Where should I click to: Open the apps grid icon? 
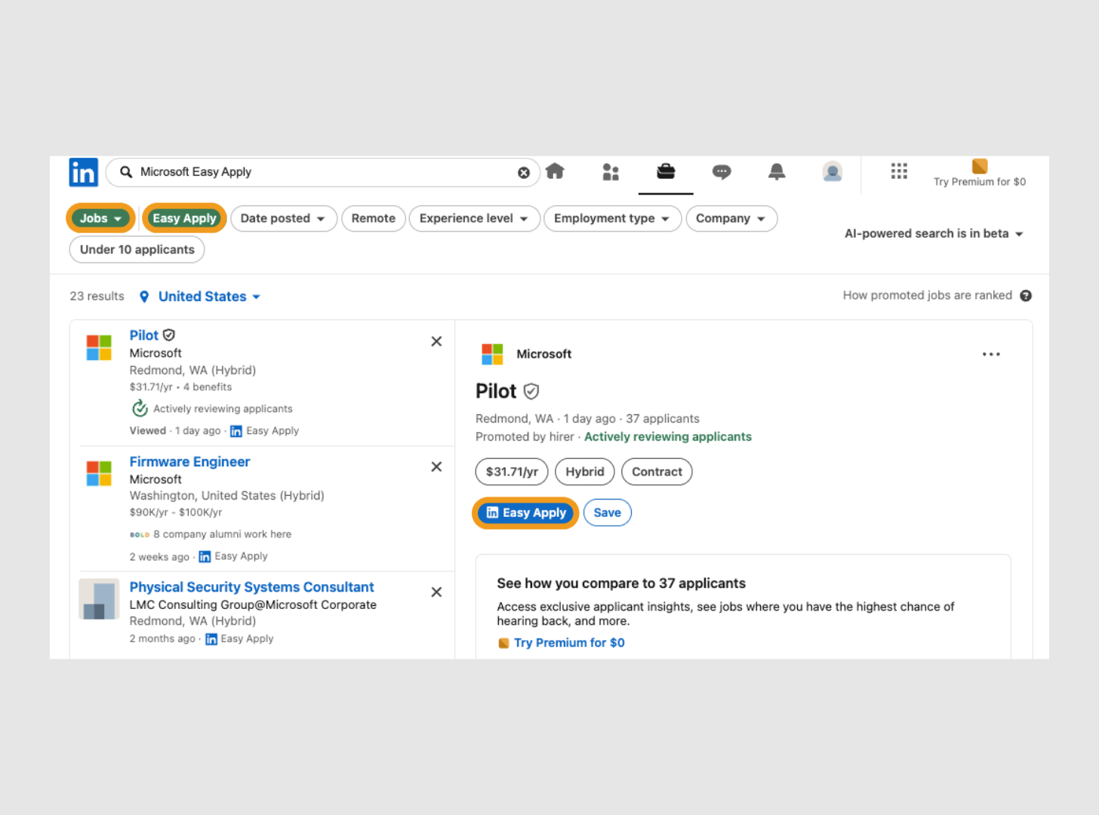(x=899, y=171)
